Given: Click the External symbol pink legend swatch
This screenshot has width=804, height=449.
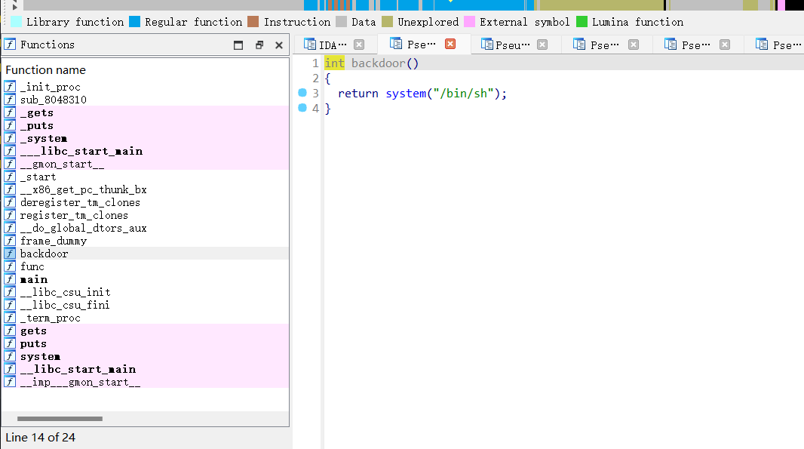Looking at the screenshot, I should [x=469, y=22].
